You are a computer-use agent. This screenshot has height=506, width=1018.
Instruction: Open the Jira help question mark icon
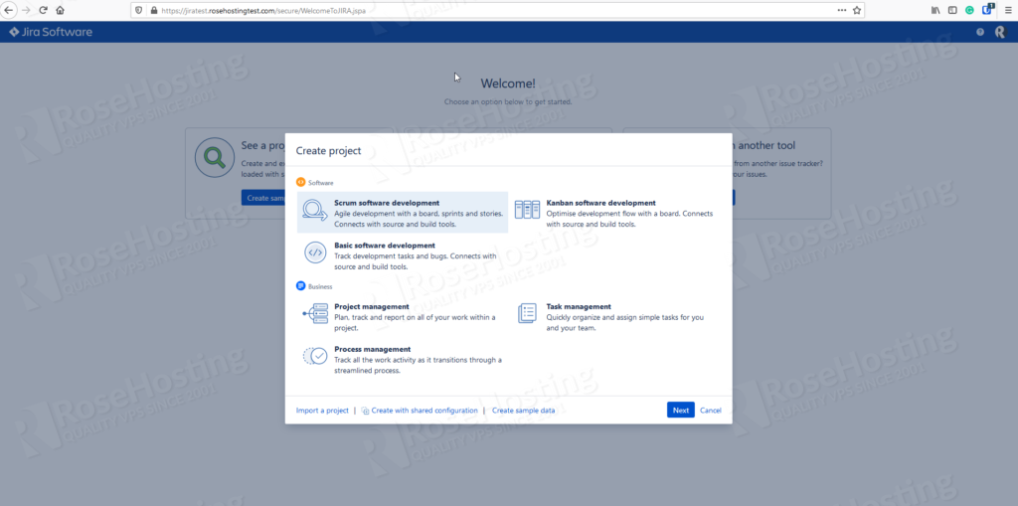pyautogui.click(x=980, y=32)
